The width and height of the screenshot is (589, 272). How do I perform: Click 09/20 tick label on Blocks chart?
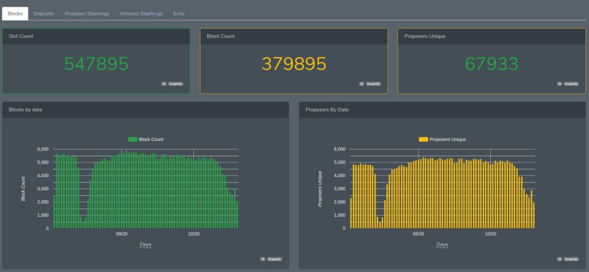tap(121, 234)
